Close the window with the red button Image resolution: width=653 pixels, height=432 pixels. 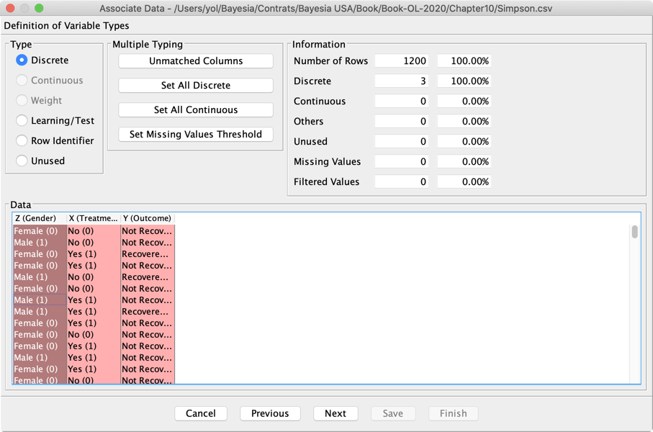click(10, 8)
